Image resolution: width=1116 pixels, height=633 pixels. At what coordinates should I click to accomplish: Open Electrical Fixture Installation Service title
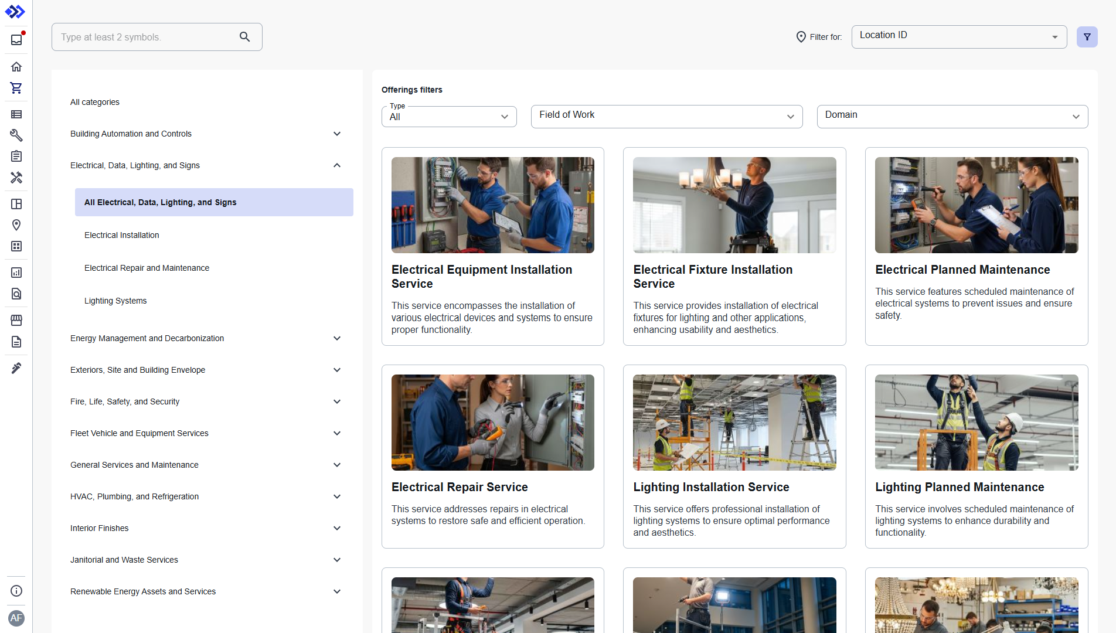tap(713, 277)
